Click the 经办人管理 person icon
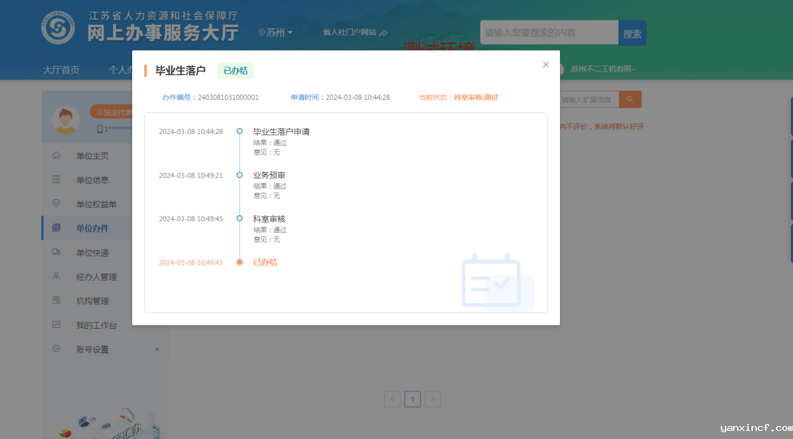This screenshot has height=439, width=793. tap(57, 276)
